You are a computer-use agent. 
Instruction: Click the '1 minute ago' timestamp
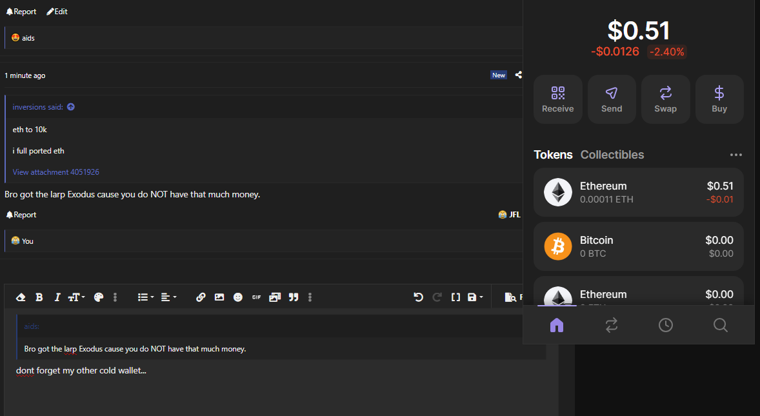(25, 75)
